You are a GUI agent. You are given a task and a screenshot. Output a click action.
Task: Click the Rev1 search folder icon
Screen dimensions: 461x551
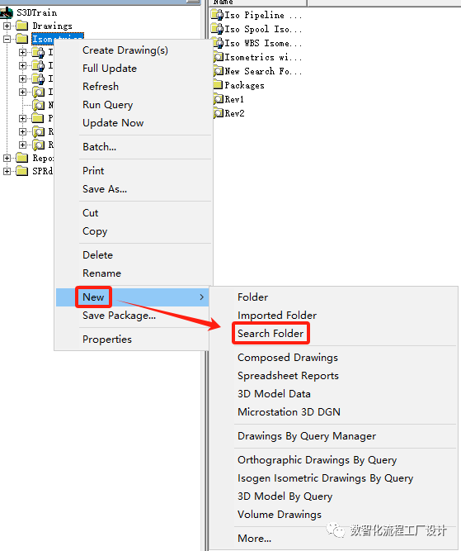click(218, 99)
